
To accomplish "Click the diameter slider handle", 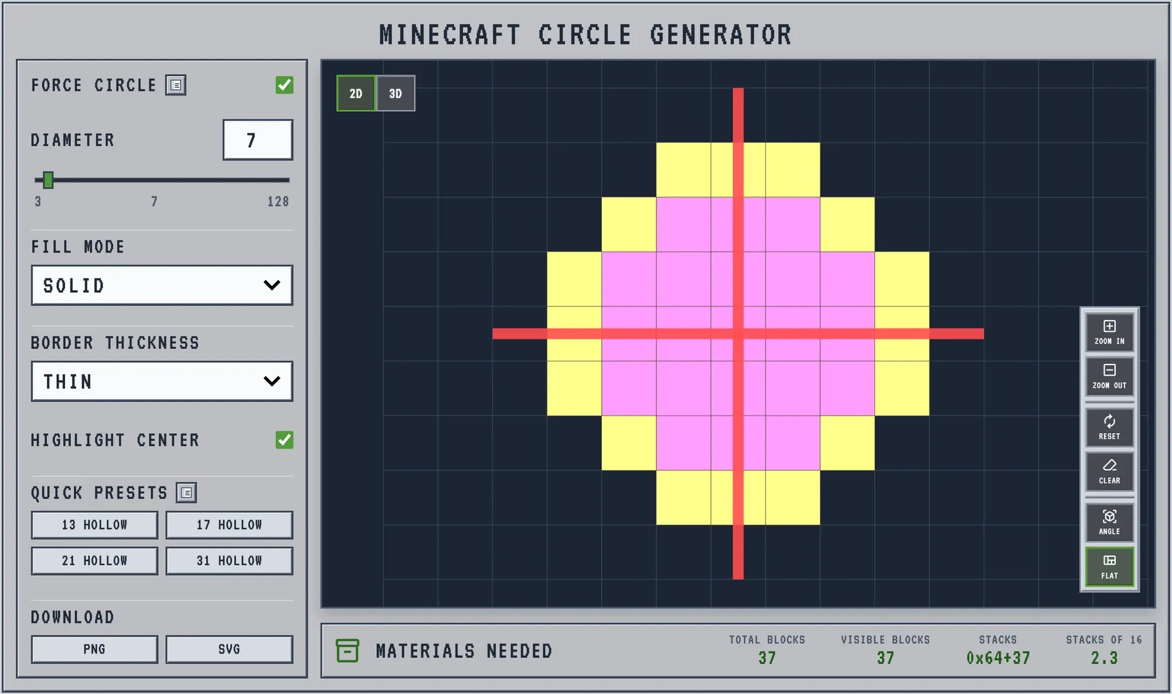I will (48, 180).
